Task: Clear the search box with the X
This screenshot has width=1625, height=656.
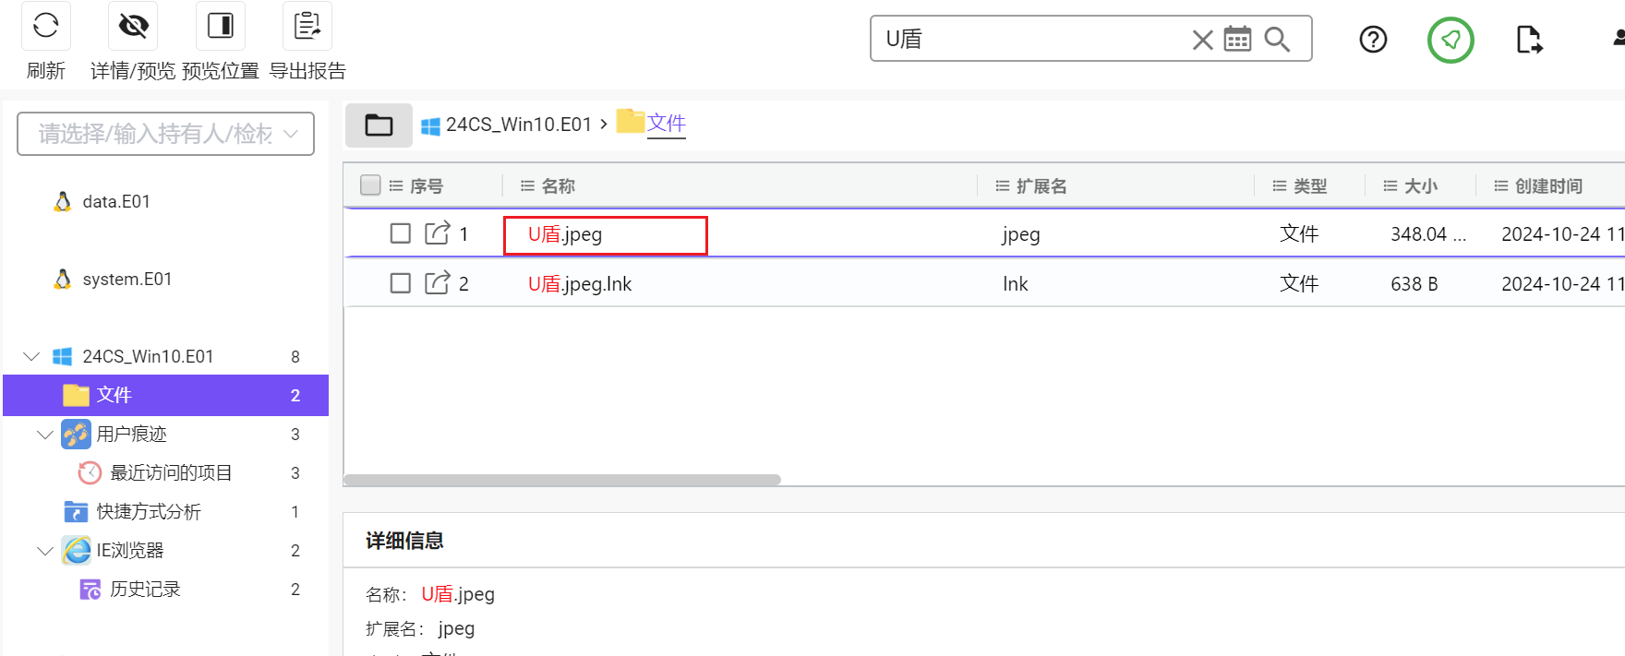Action: pos(1202,40)
